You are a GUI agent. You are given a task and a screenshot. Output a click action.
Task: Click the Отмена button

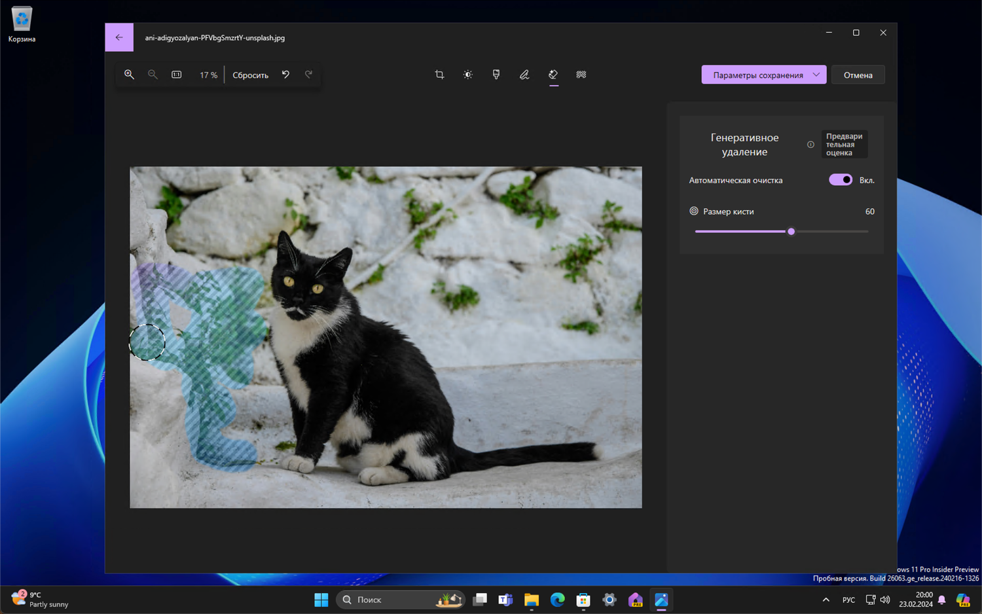pyautogui.click(x=858, y=75)
